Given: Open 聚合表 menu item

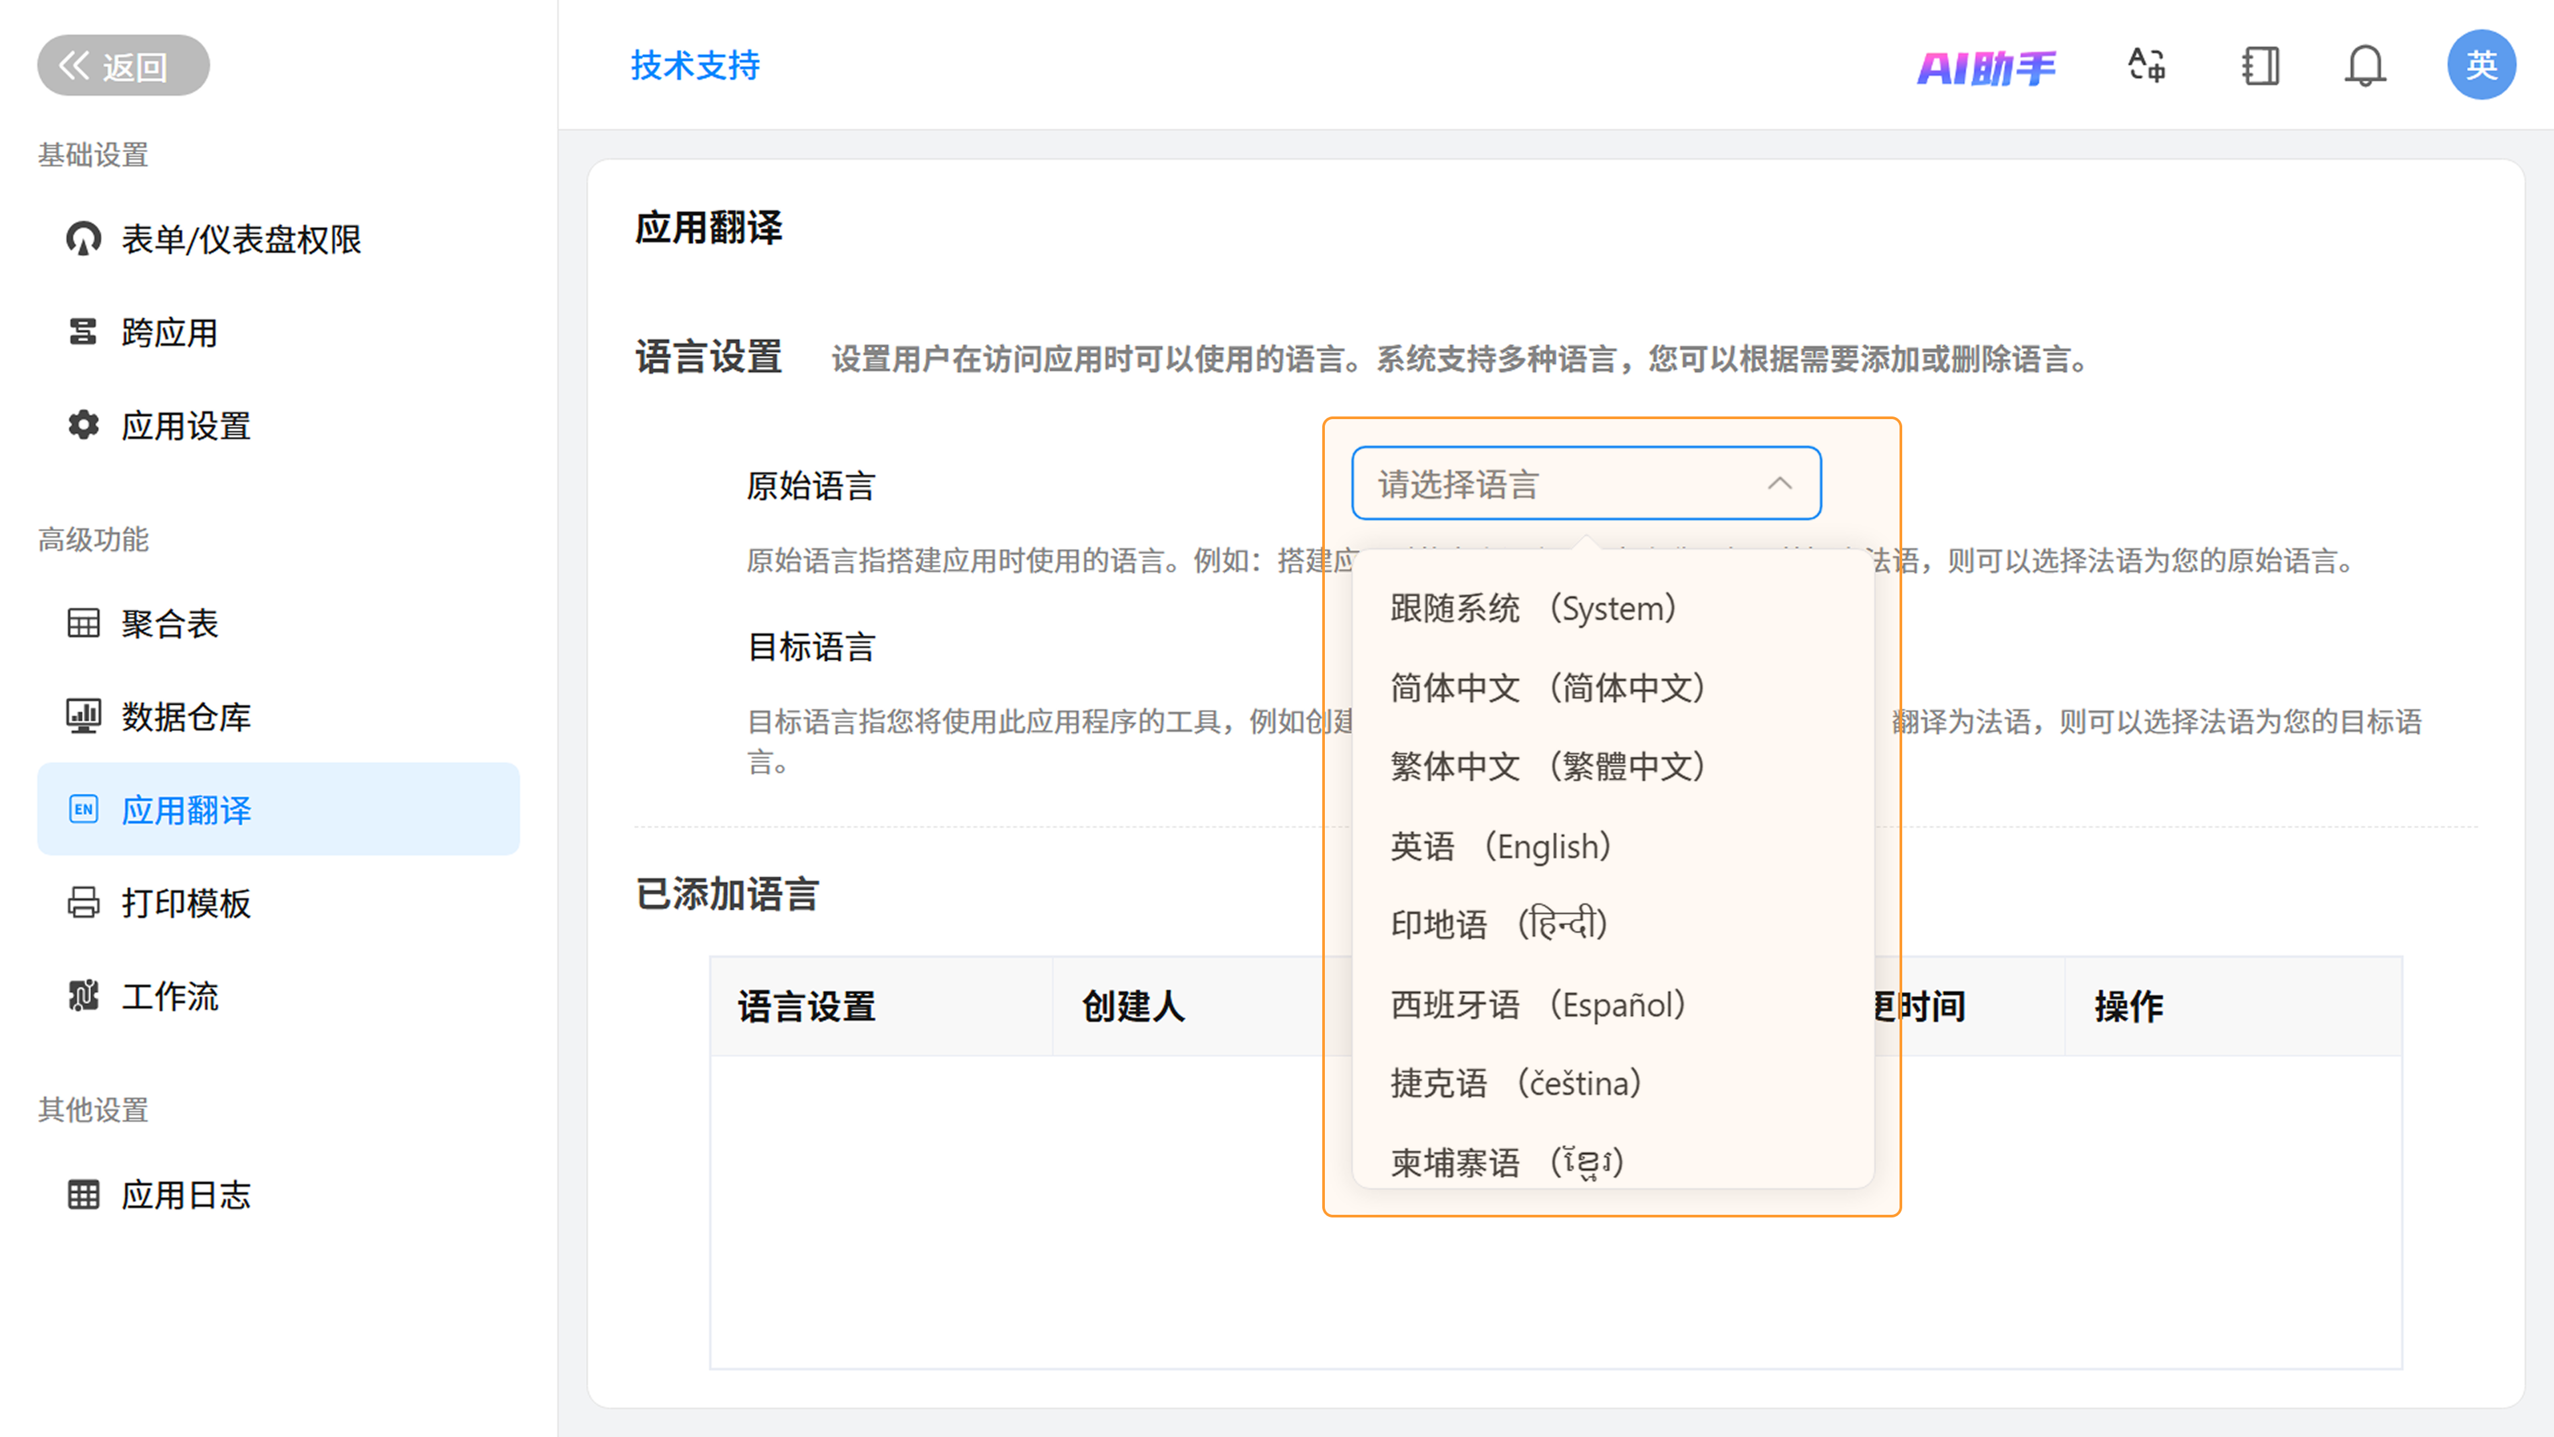Looking at the screenshot, I should 279,623.
